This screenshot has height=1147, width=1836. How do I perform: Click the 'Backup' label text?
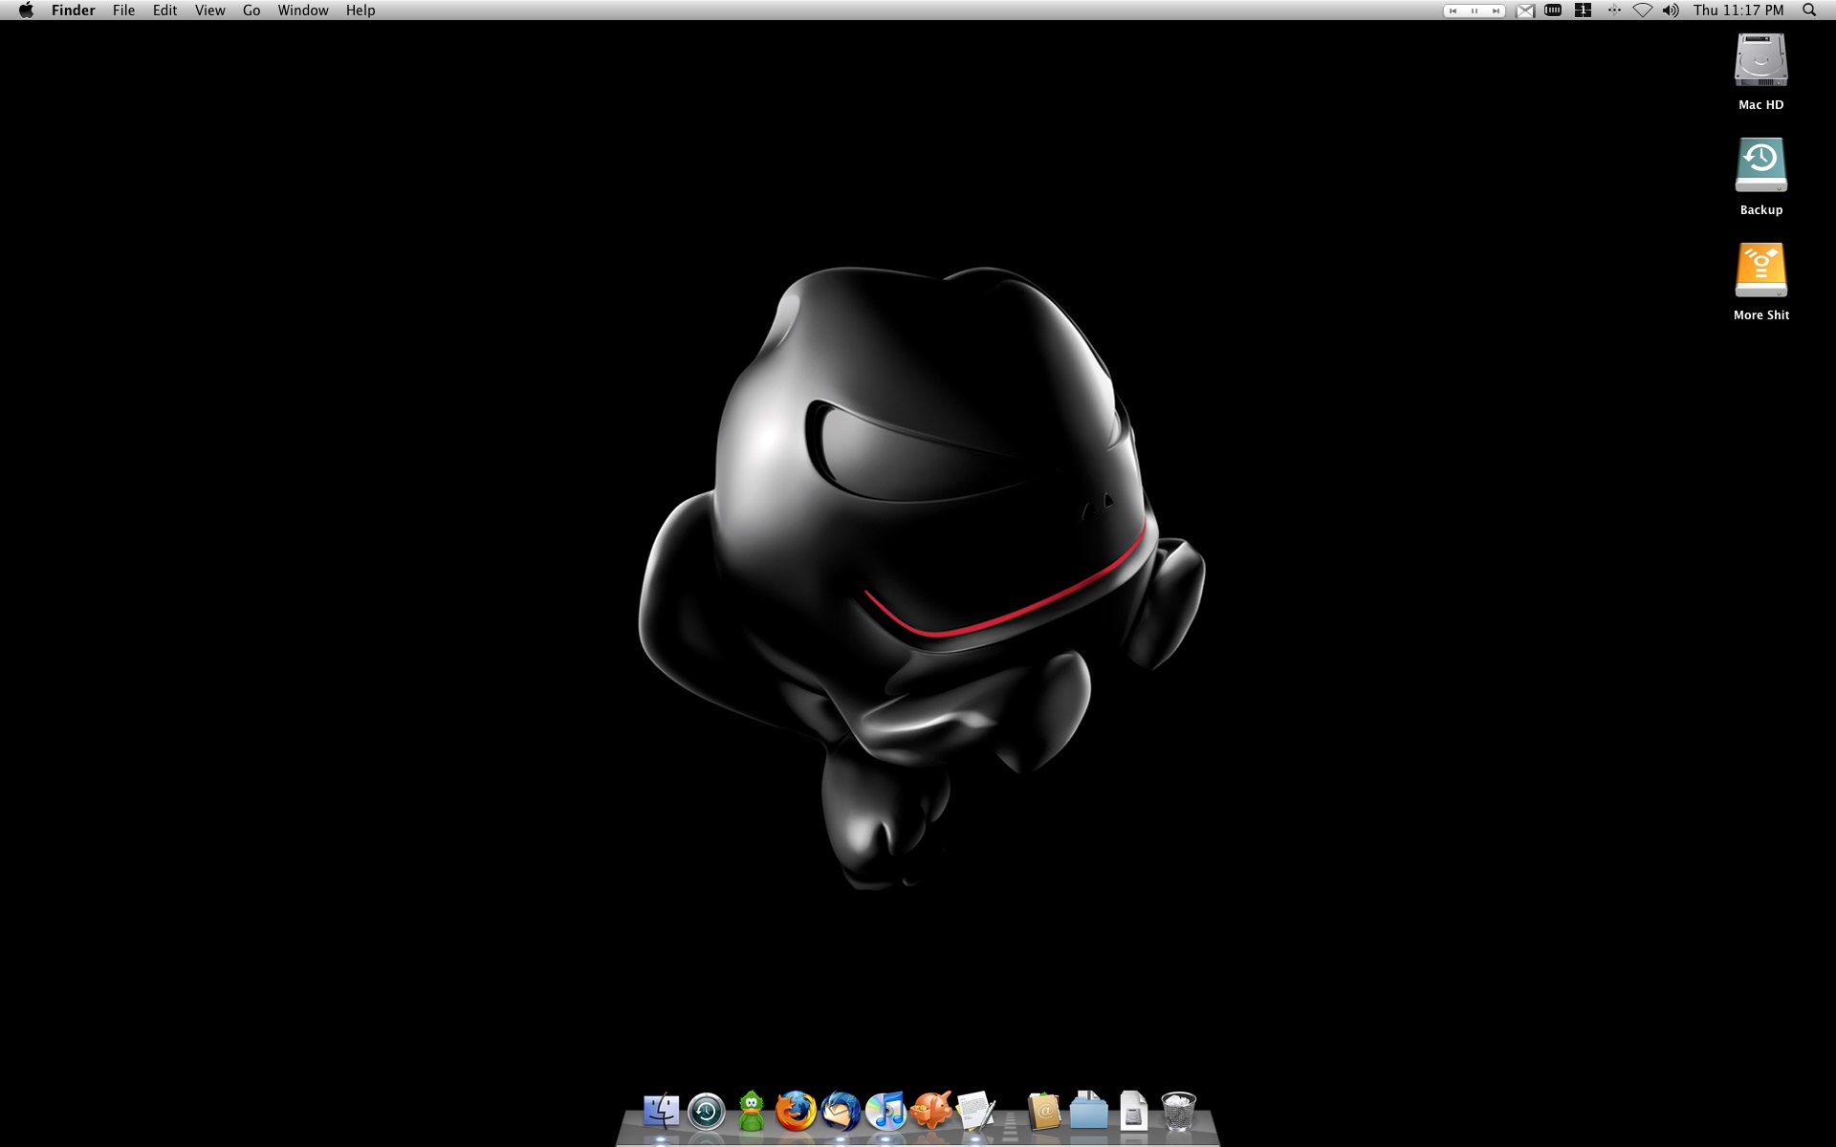coord(1760,210)
